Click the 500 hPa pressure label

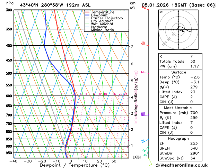tap(9, 73)
